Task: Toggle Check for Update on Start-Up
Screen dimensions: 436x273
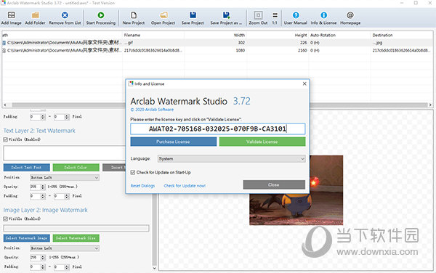Action: click(x=133, y=173)
